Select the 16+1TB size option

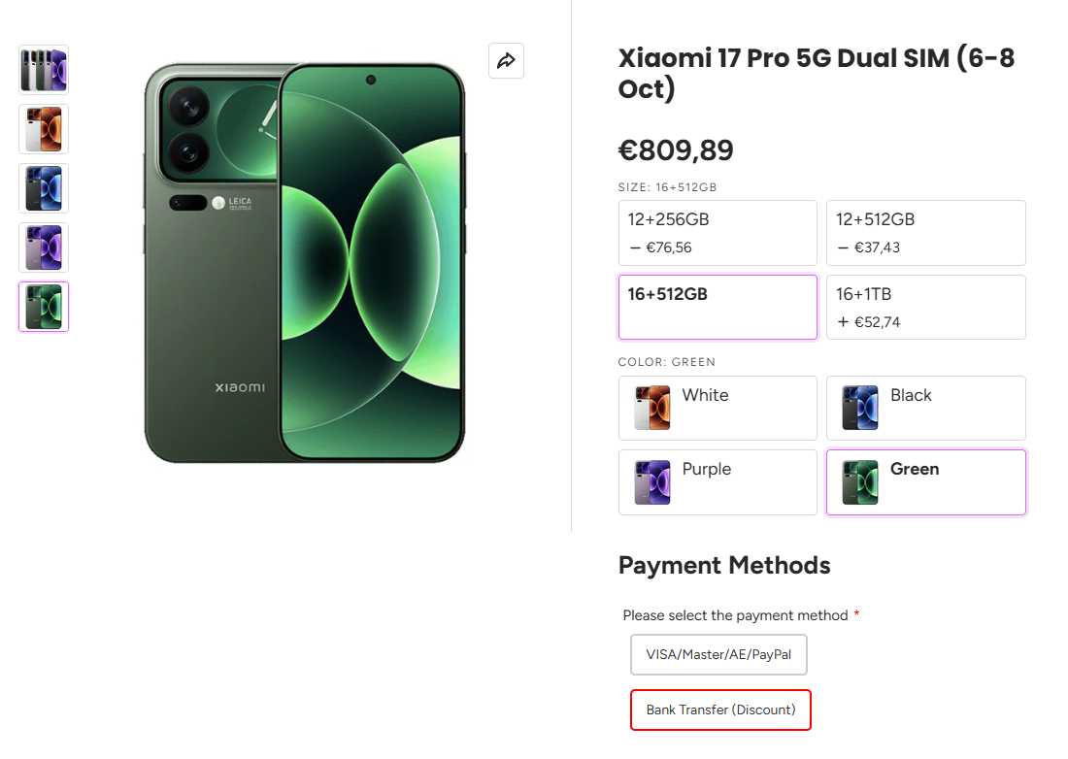(x=925, y=307)
